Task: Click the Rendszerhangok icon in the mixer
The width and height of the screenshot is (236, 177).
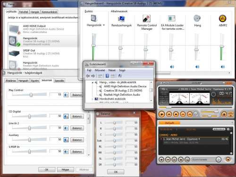Action: (121, 19)
